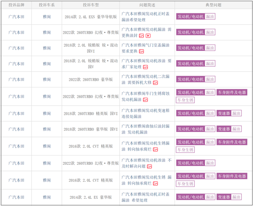
Task: Open complaint 气门室盖漏油要求更换
Action: point(145,48)
